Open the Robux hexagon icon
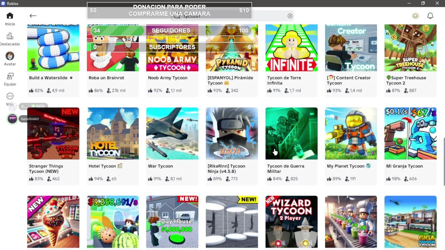Viewport: 445px width, 250px height. (415, 16)
